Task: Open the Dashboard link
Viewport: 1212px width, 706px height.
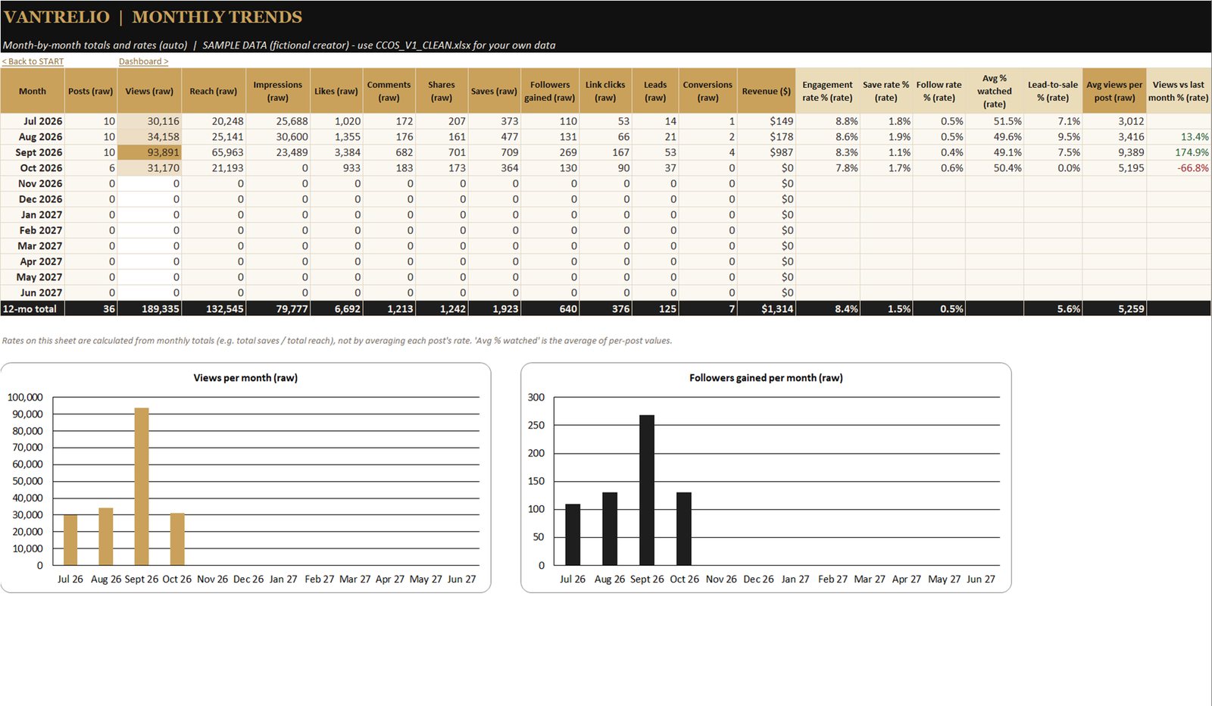Action: 143,61
